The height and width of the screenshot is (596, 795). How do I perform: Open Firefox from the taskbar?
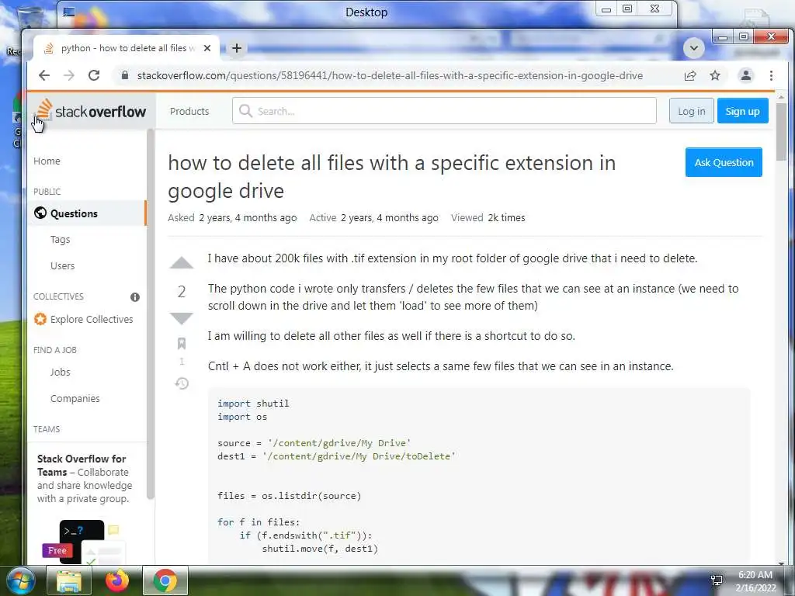(x=117, y=580)
